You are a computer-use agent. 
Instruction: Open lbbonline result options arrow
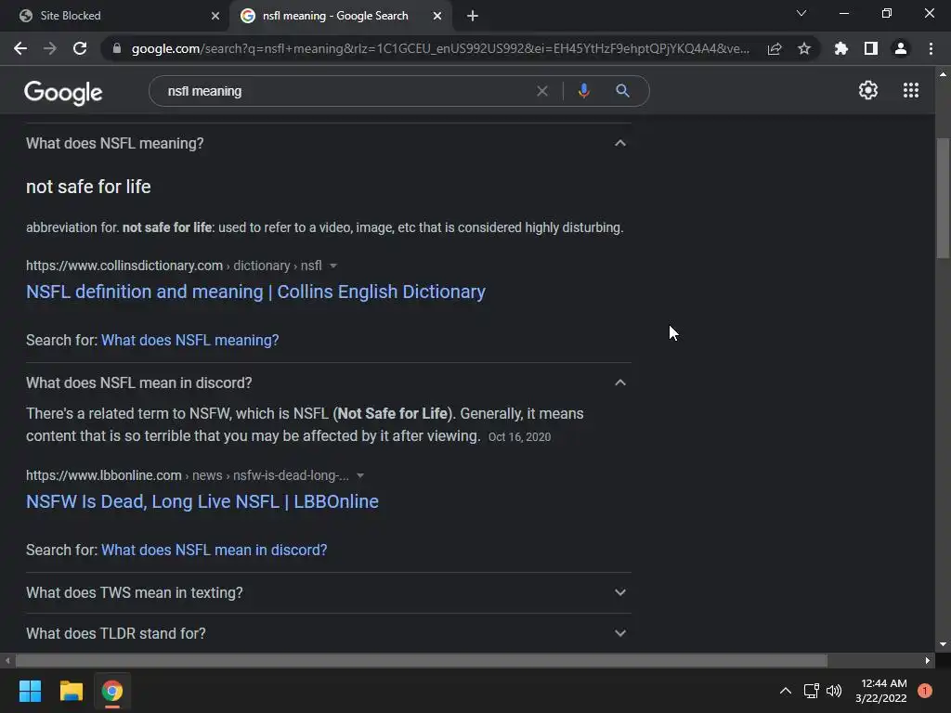[x=360, y=475]
